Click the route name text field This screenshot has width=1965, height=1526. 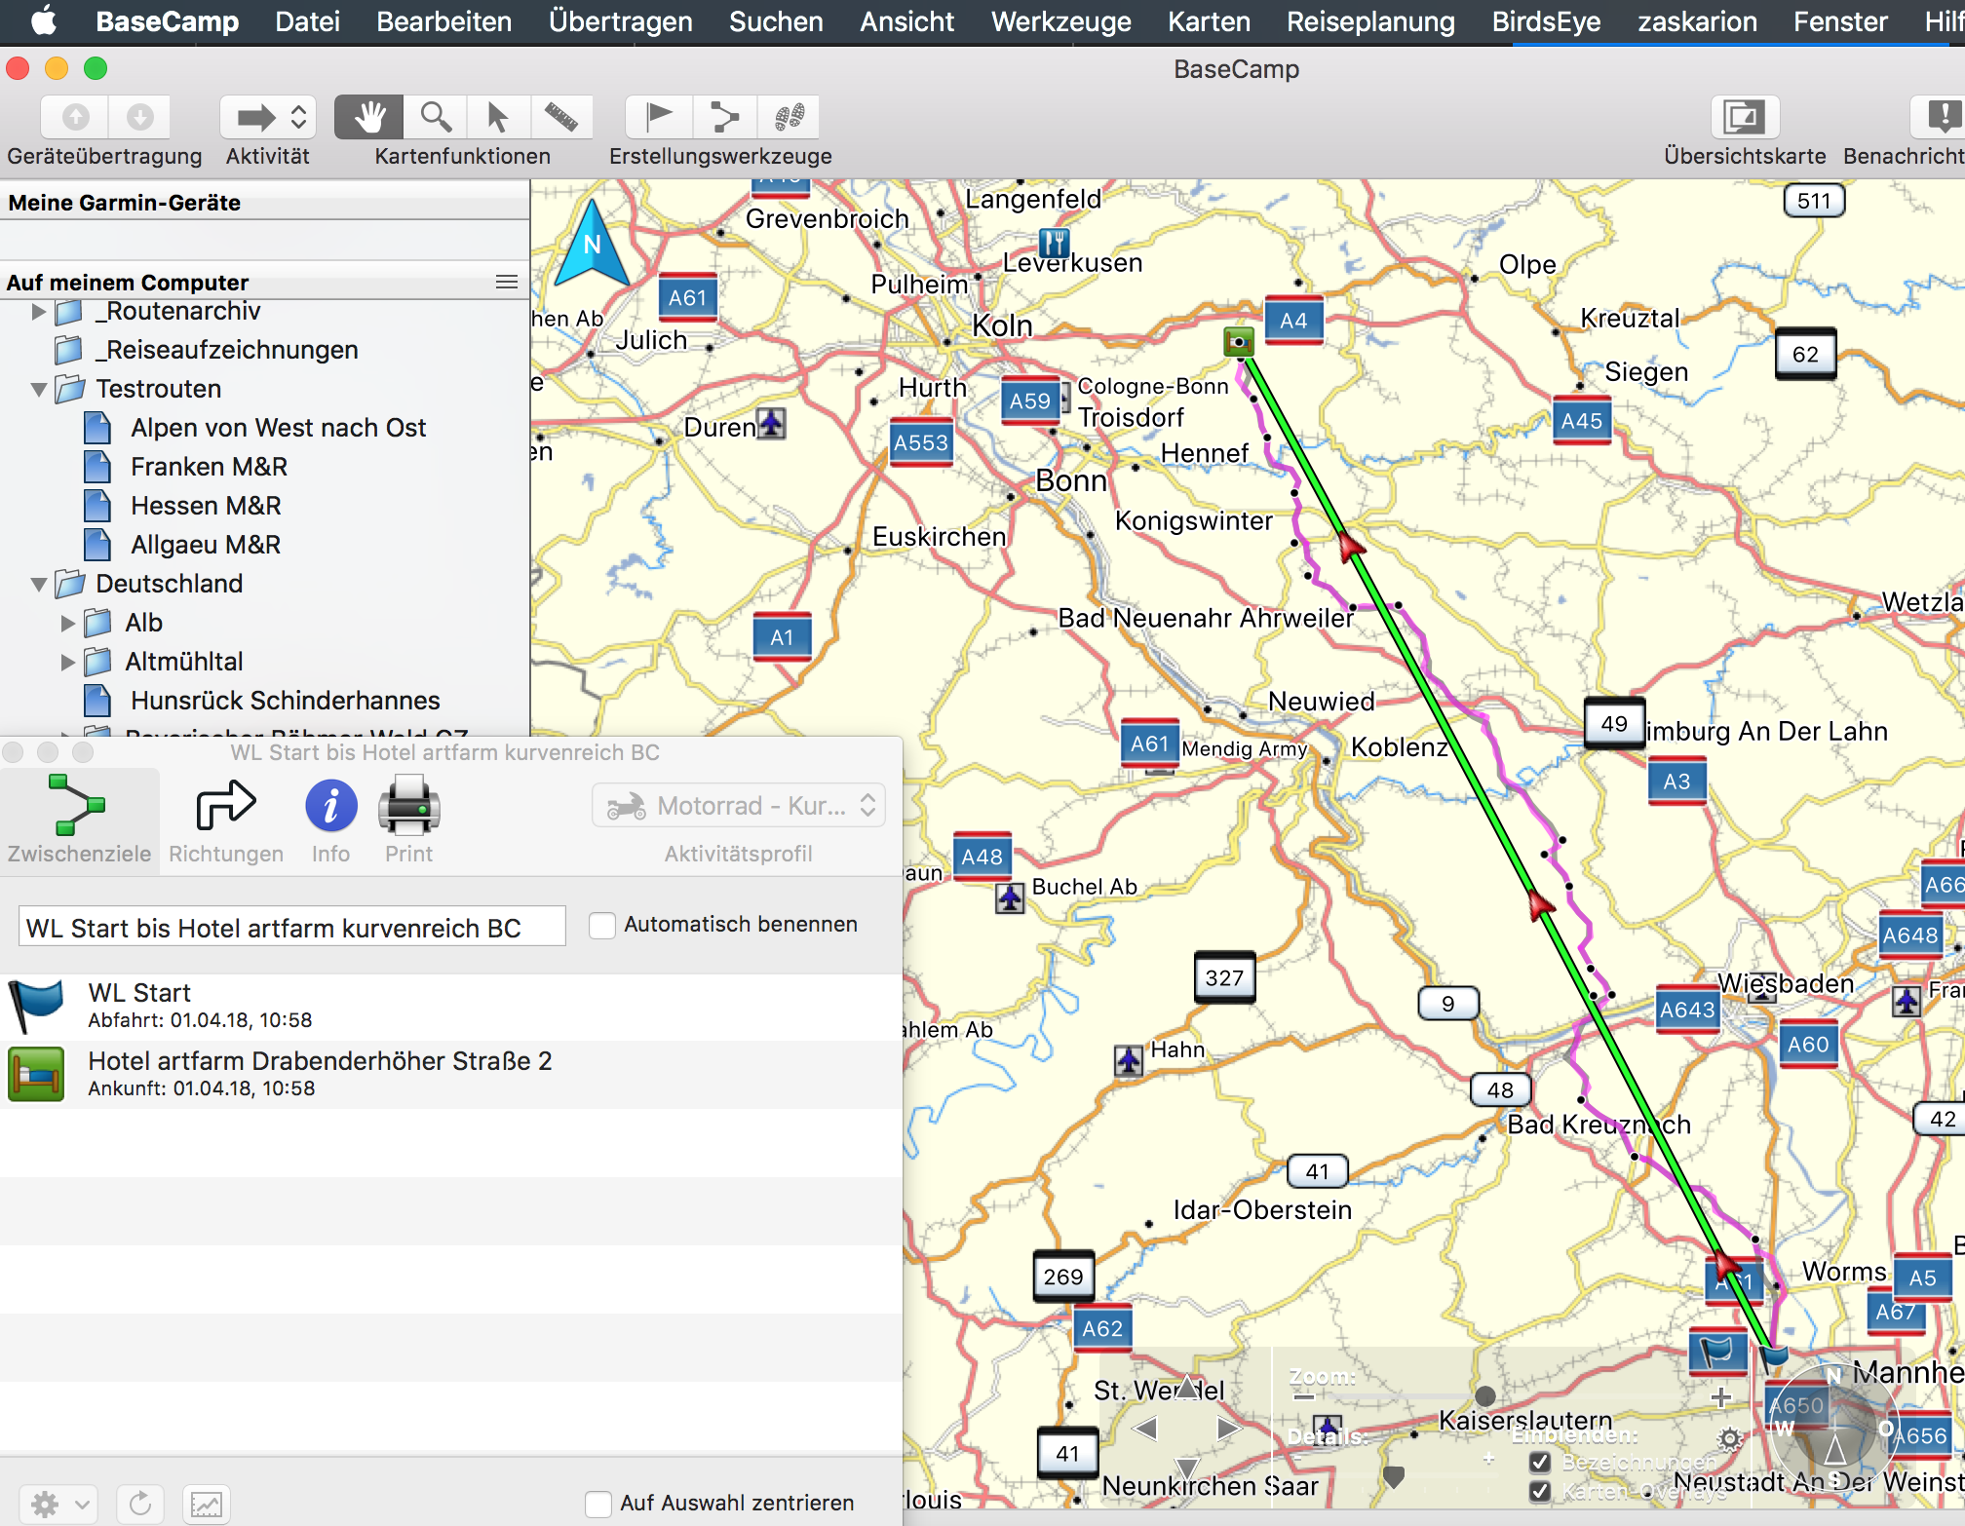[291, 927]
